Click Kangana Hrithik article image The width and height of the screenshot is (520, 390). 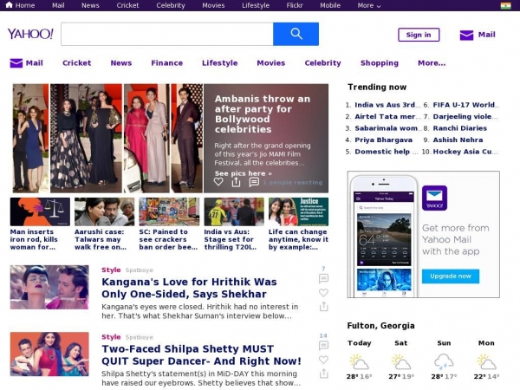[49, 287]
